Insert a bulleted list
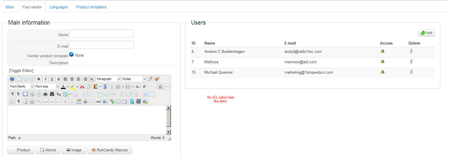 click(x=128, y=86)
